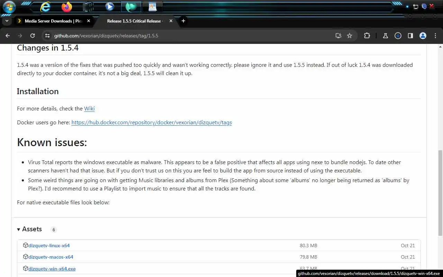Go forward to the next page
The height and width of the screenshot is (277, 443).
point(20,36)
